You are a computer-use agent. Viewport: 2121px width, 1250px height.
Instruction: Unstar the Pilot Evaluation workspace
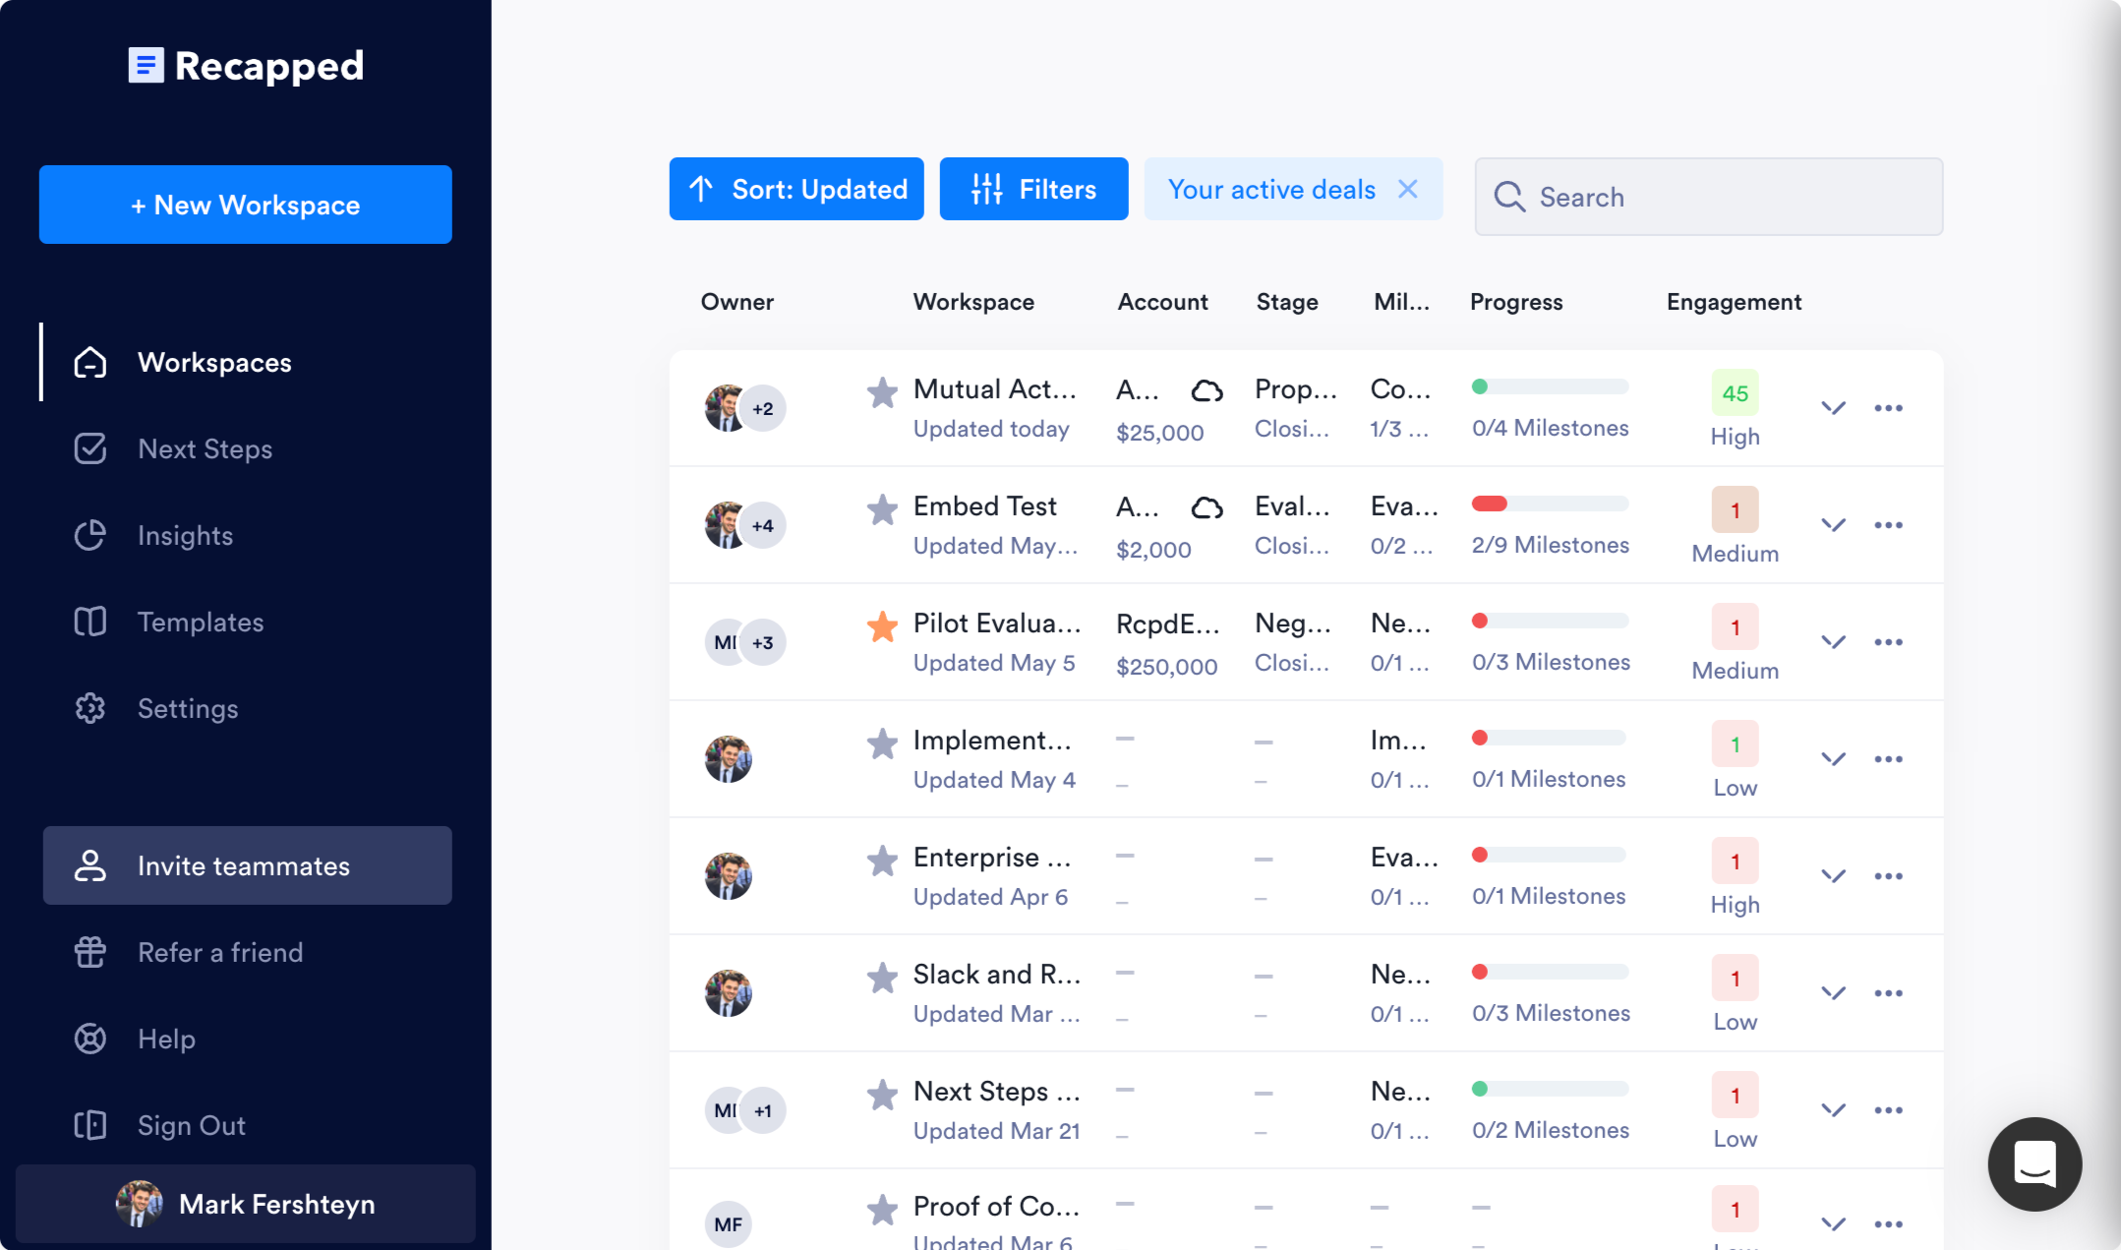pos(881,625)
